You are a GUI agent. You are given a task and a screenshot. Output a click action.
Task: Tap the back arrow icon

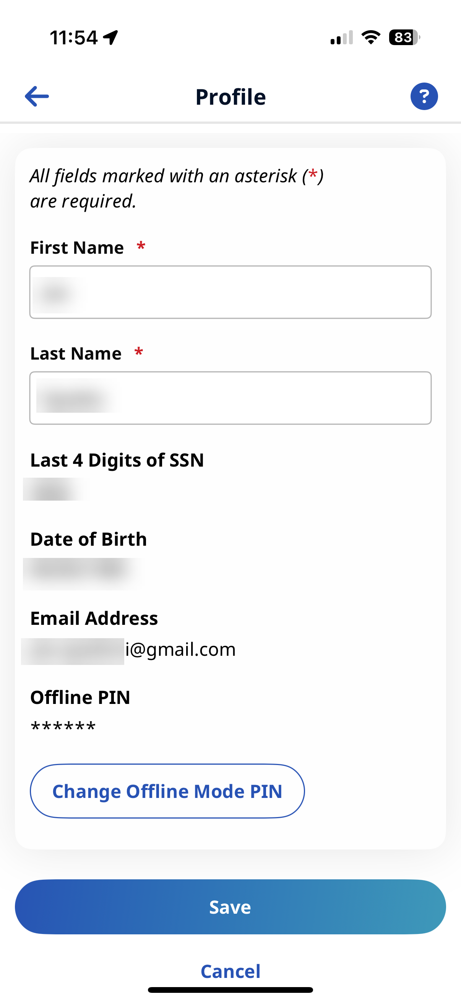pos(37,96)
